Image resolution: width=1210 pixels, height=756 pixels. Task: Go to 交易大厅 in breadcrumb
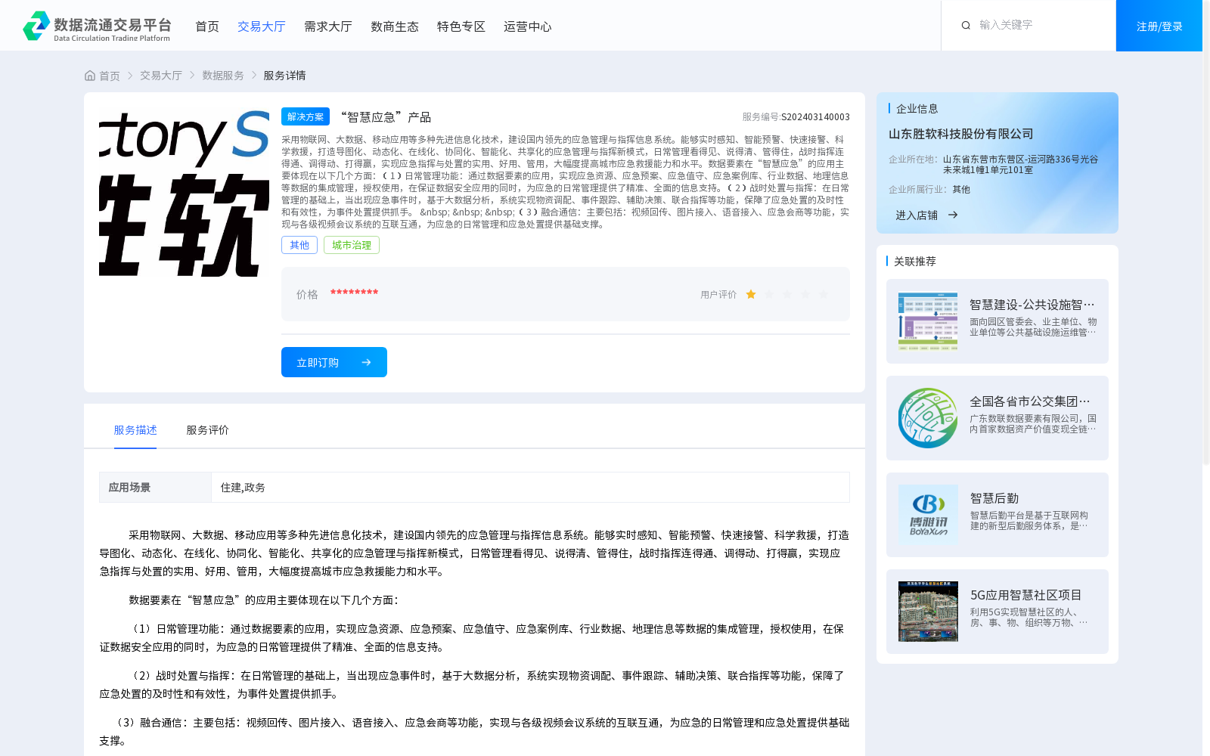click(x=161, y=76)
